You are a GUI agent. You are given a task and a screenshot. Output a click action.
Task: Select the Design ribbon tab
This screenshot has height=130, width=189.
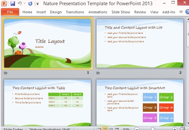(56, 12)
